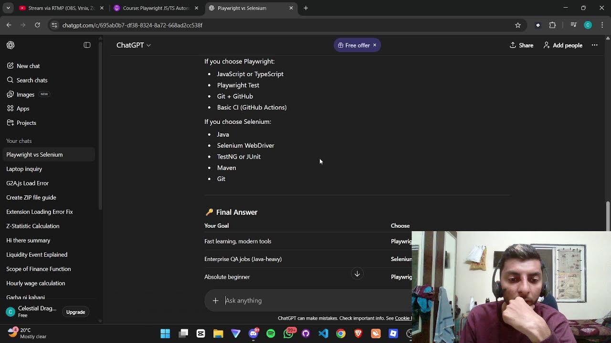Open Celestial Drag... account menu
This screenshot has height=343, width=611.
(x=32, y=312)
